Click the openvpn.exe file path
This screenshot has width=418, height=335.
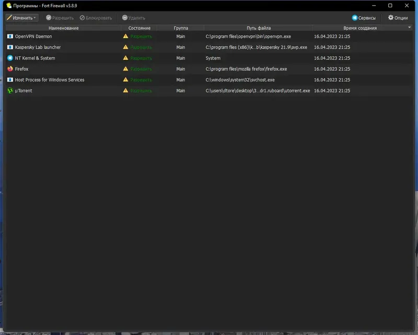pos(248,36)
